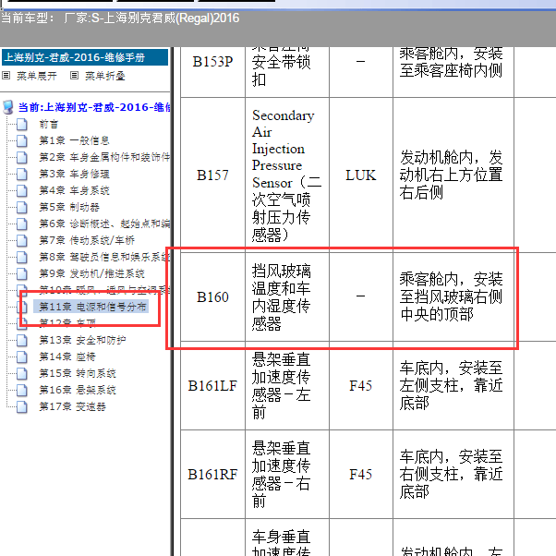The width and height of the screenshot is (556, 556).
Task: Click the page icon beside 第2章
Action: (x=22, y=157)
